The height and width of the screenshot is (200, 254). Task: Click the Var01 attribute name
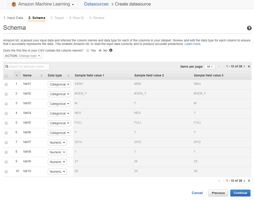tap(27, 84)
